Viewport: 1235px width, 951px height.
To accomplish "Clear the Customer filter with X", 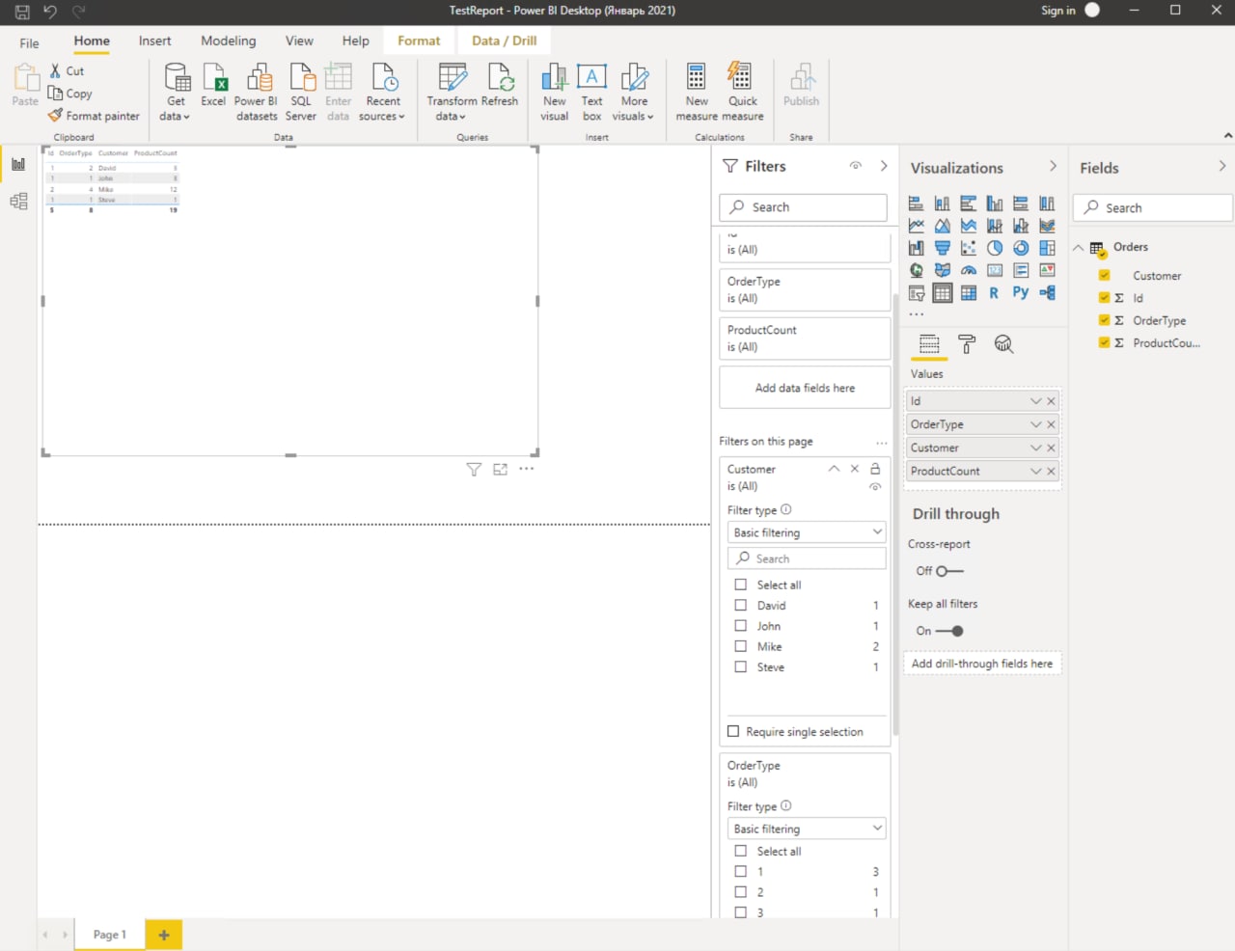I will pos(854,469).
